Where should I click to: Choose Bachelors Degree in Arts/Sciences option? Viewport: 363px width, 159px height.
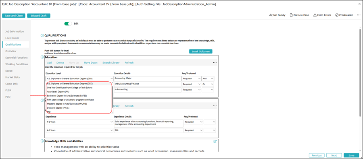(x=79, y=96)
